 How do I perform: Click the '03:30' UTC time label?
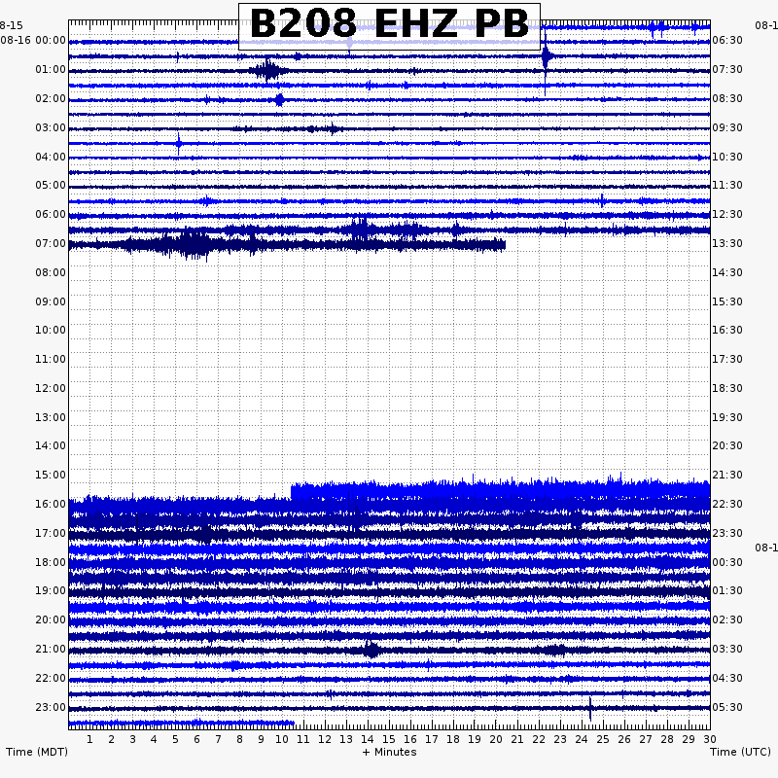coord(727,650)
